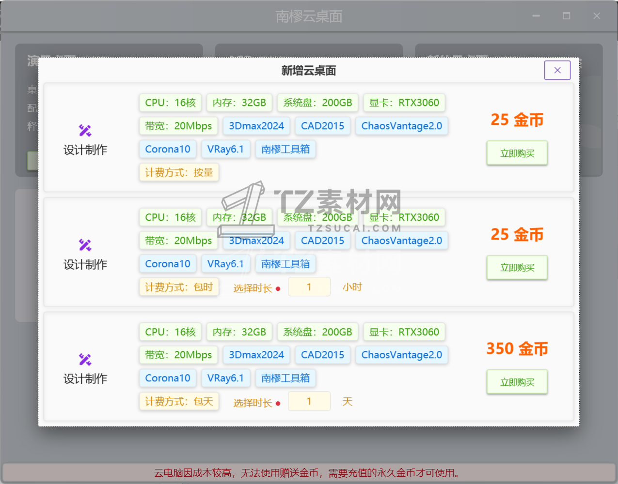Image resolution: width=618 pixels, height=484 pixels.
Task: Click the 显卡：RTX3060 tag in the 按量 card
Action: (x=404, y=103)
